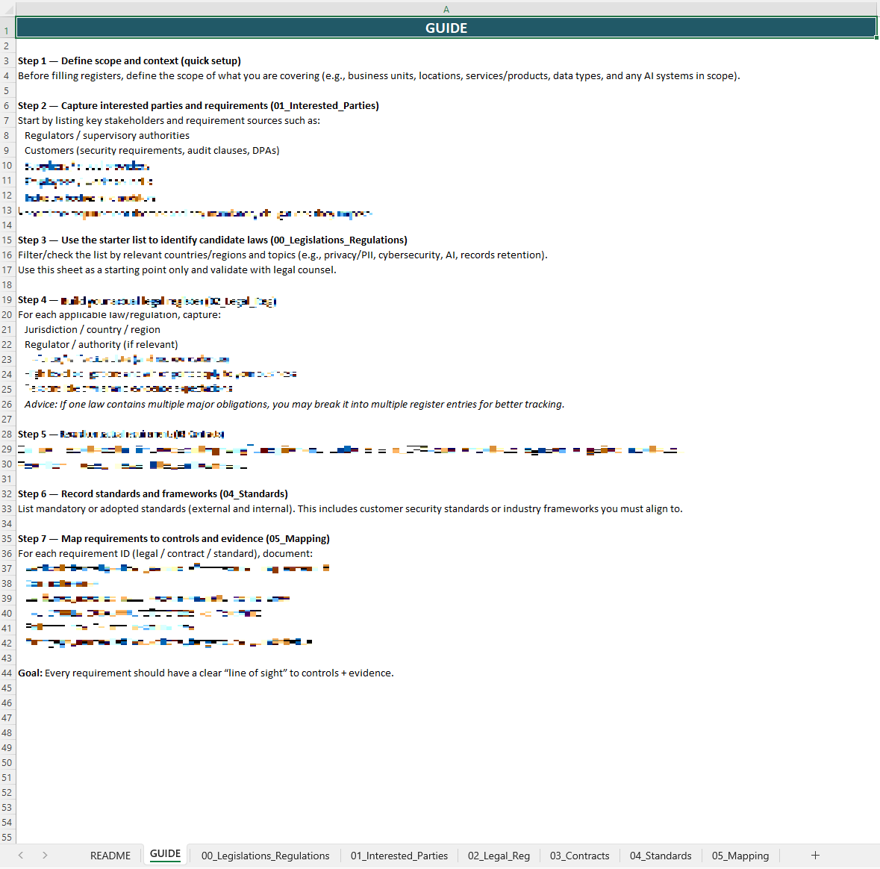The image size is (880, 869).
Task: Click the Goal line-of-sight cell
Action: (205, 673)
